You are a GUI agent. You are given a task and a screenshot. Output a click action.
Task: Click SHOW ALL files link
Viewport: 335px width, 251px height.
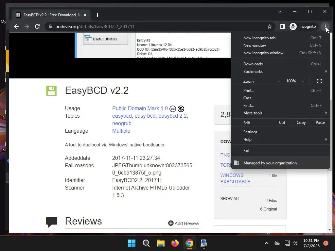pos(230,198)
